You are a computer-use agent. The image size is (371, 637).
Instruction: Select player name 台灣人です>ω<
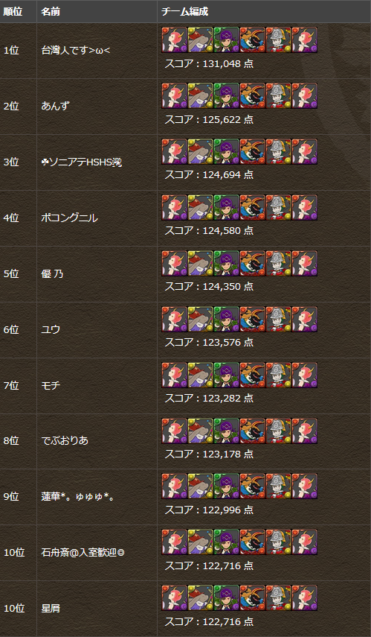click(70, 51)
